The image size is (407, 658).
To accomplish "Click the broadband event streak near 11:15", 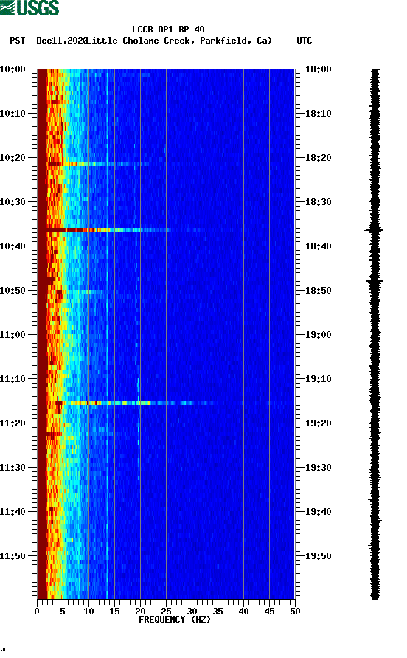I will point(136,403).
